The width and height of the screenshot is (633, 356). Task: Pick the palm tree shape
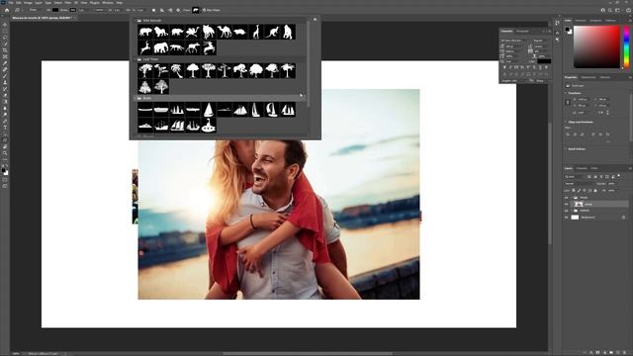click(x=177, y=70)
